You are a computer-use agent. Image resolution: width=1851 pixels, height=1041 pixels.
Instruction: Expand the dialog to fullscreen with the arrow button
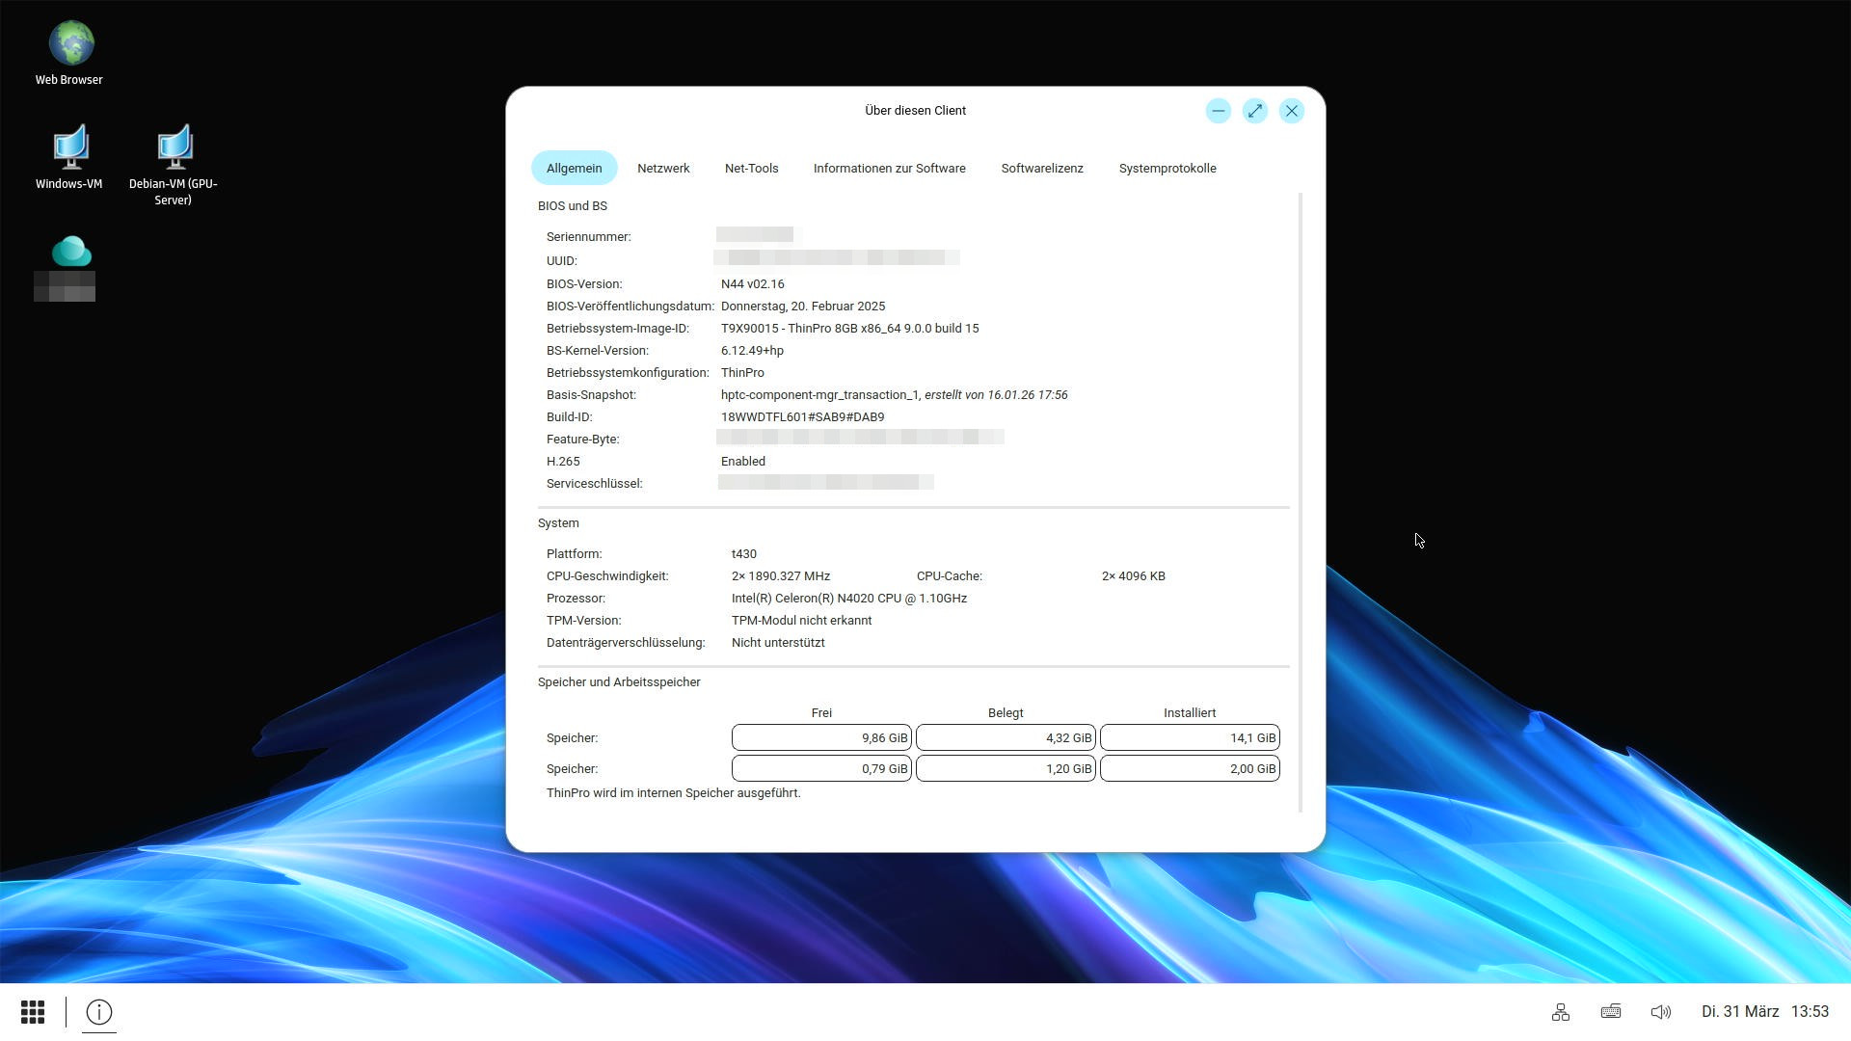tap(1254, 110)
